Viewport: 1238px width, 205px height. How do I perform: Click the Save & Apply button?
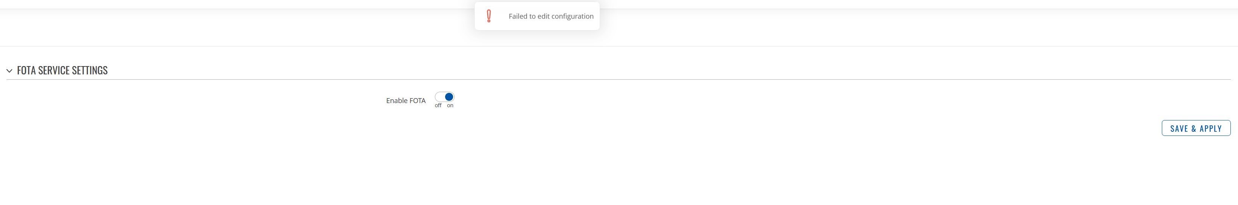tap(1196, 128)
